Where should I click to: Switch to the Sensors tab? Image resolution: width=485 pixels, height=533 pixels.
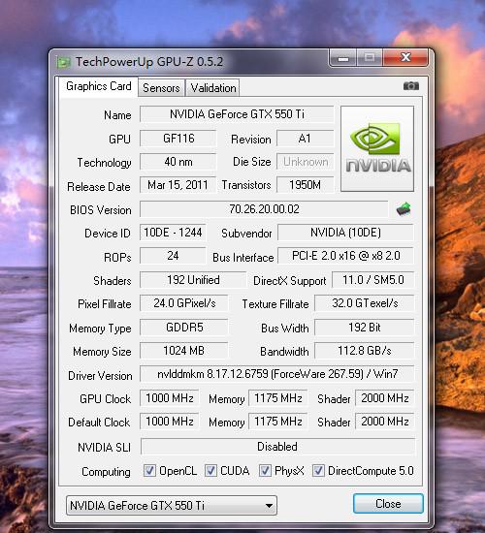pyautogui.click(x=161, y=88)
